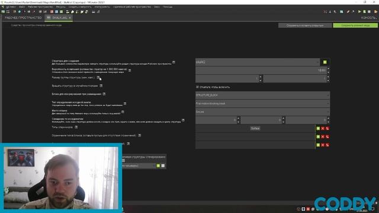Viewport: 379px width, 213px height.
Task: Click Сохранить и оставить открытым button
Action: (305, 25)
